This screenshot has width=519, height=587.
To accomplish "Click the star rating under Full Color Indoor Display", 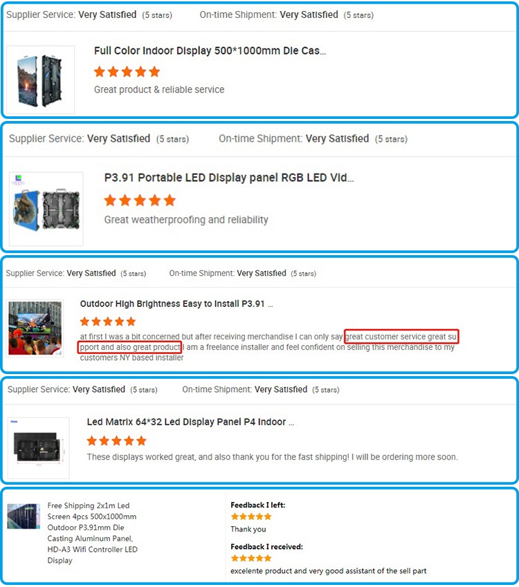I will click(127, 71).
